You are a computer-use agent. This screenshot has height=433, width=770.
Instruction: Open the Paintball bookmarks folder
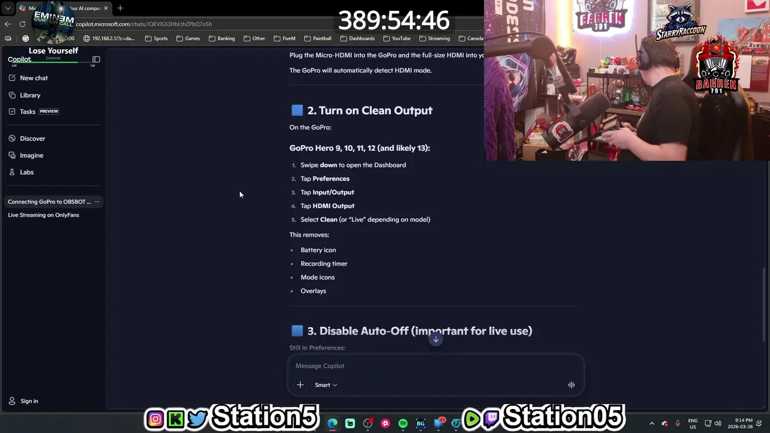click(x=318, y=38)
